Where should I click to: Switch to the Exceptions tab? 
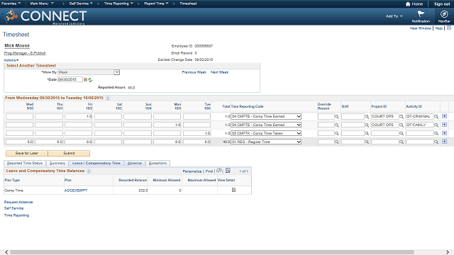coord(157,164)
